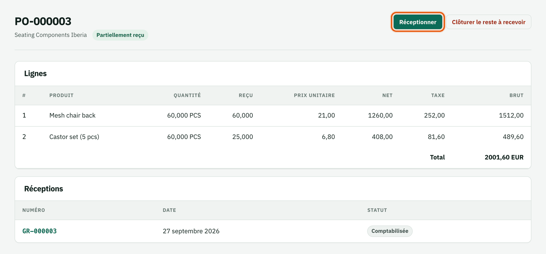The width and height of the screenshot is (546, 254).
Task: Click the PRODUIT column header
Action: point(62,95)
